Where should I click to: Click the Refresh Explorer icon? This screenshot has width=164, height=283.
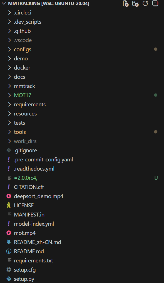click(x=145, y=3)
